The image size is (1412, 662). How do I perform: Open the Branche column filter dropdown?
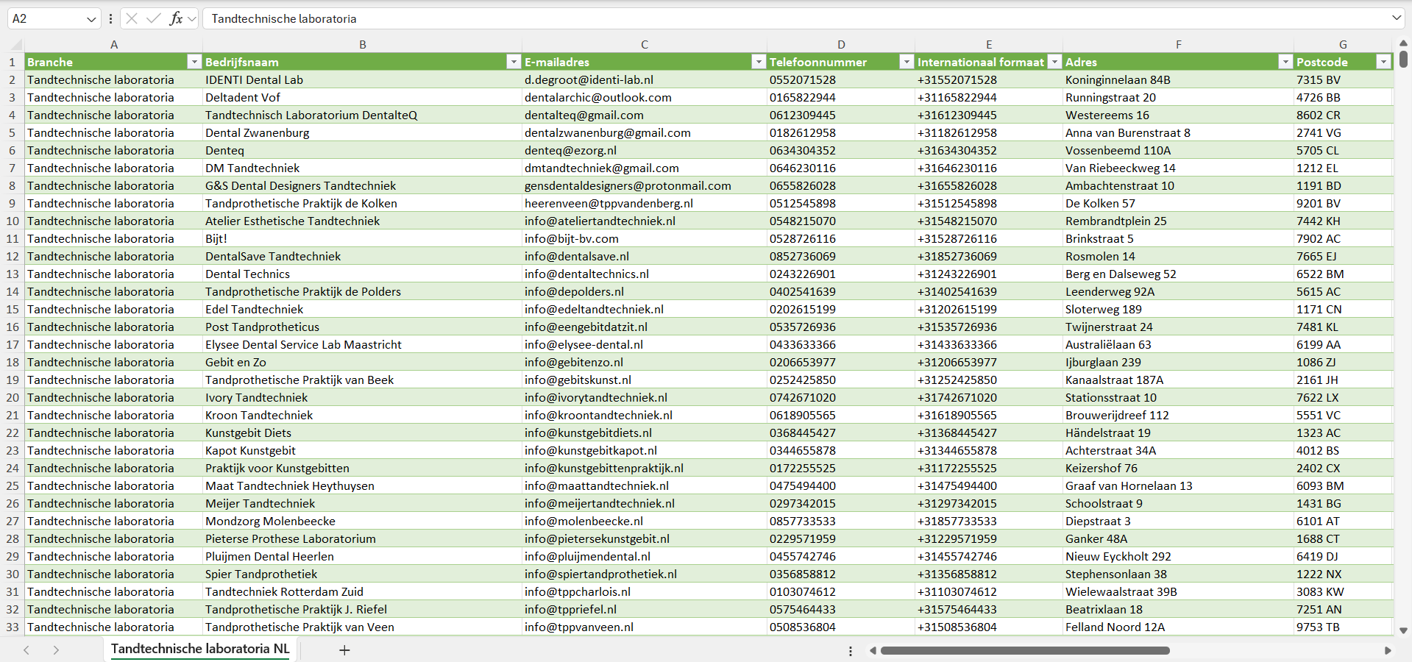[x=194, y=62]
